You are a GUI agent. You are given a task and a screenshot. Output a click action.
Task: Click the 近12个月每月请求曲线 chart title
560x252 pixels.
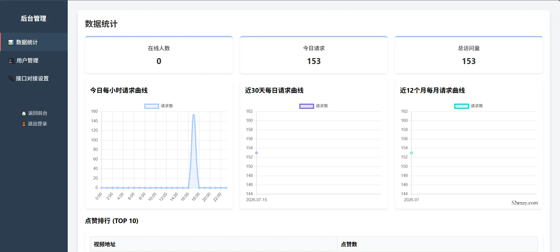pos(432,91)
